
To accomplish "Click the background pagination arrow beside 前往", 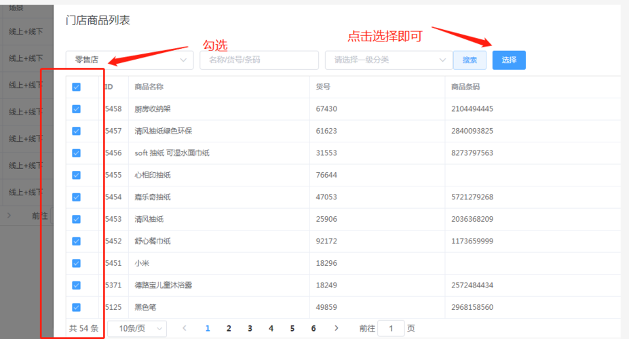I will coord(9,216).
